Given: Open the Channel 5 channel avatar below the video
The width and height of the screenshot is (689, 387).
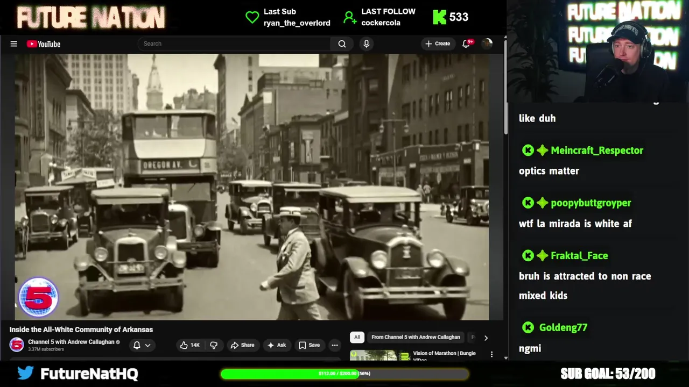Looking at the screenshot, I should click(x=17, y=345).
